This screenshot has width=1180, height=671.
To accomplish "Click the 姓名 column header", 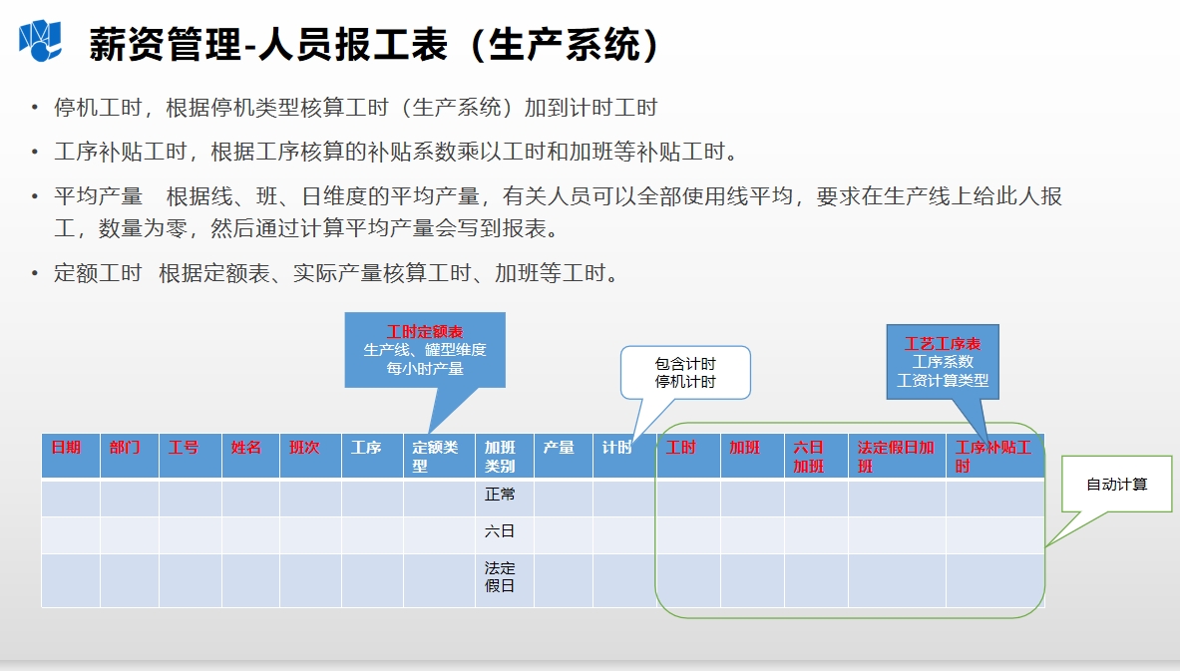I will pos(250,456).
